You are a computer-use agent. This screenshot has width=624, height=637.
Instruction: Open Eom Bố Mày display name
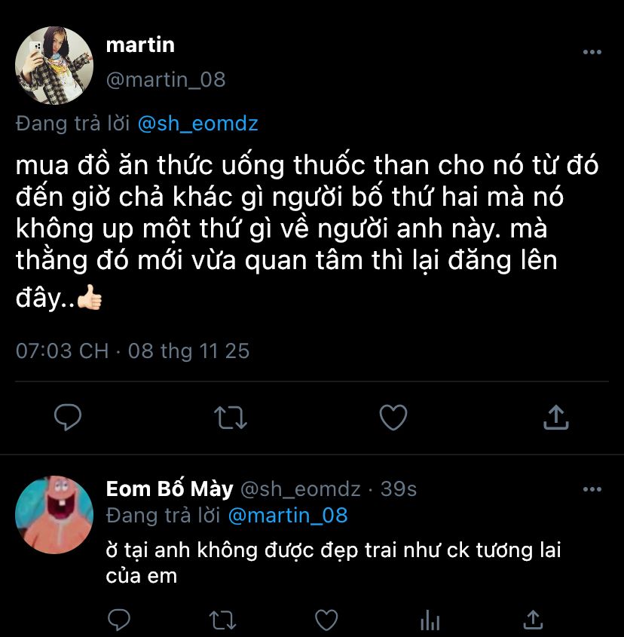tap(170, 489)
